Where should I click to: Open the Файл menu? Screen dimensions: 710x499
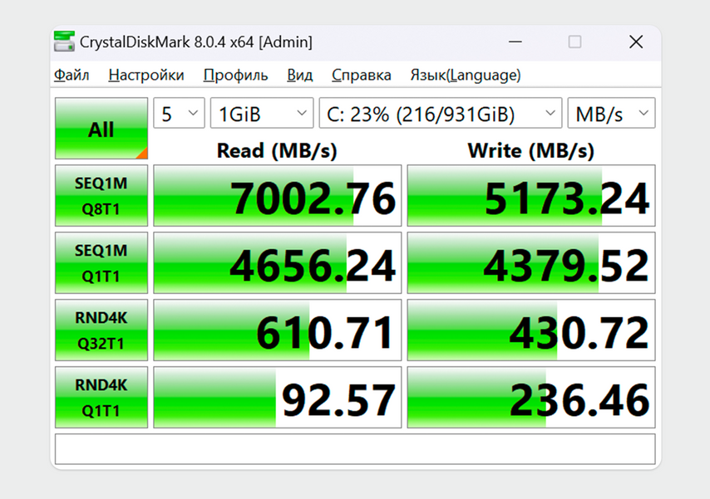(71, 75)
